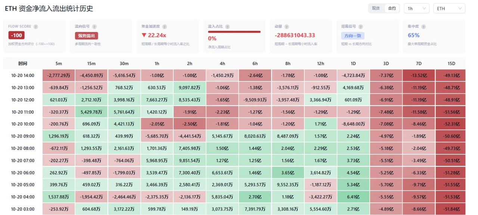Screen dimensions: 478x215
Task: Show info for 集中度 via its help icon
Action: tap(423, 27)
